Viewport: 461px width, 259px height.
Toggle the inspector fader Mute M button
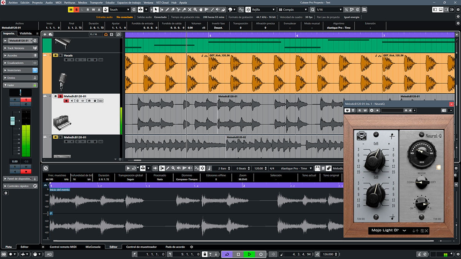click(15, 100)
